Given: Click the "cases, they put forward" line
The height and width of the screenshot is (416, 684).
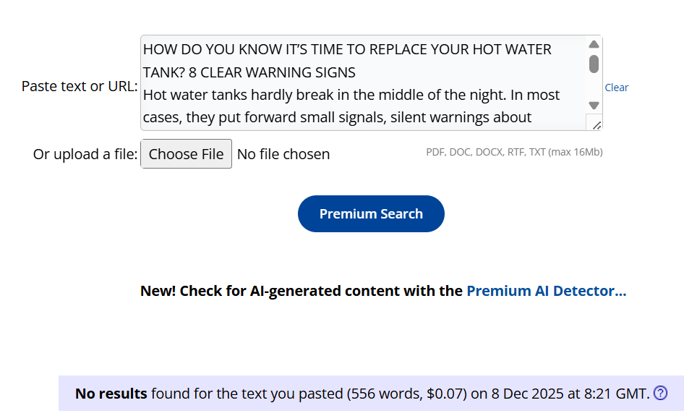Looking at the screenshot, I should point(337,117).
